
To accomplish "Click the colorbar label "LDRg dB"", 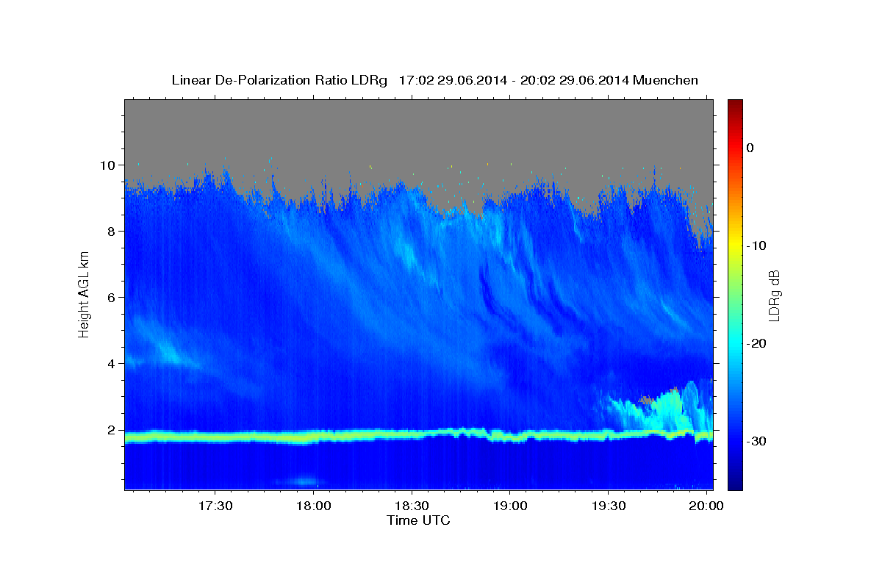I will (x=773, y=295).
